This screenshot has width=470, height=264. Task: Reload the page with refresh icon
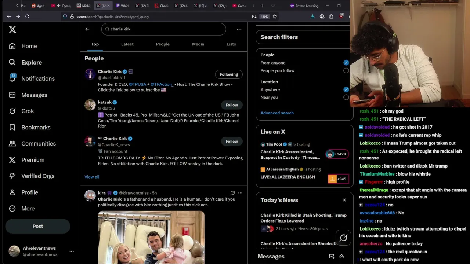pos(27,16)
